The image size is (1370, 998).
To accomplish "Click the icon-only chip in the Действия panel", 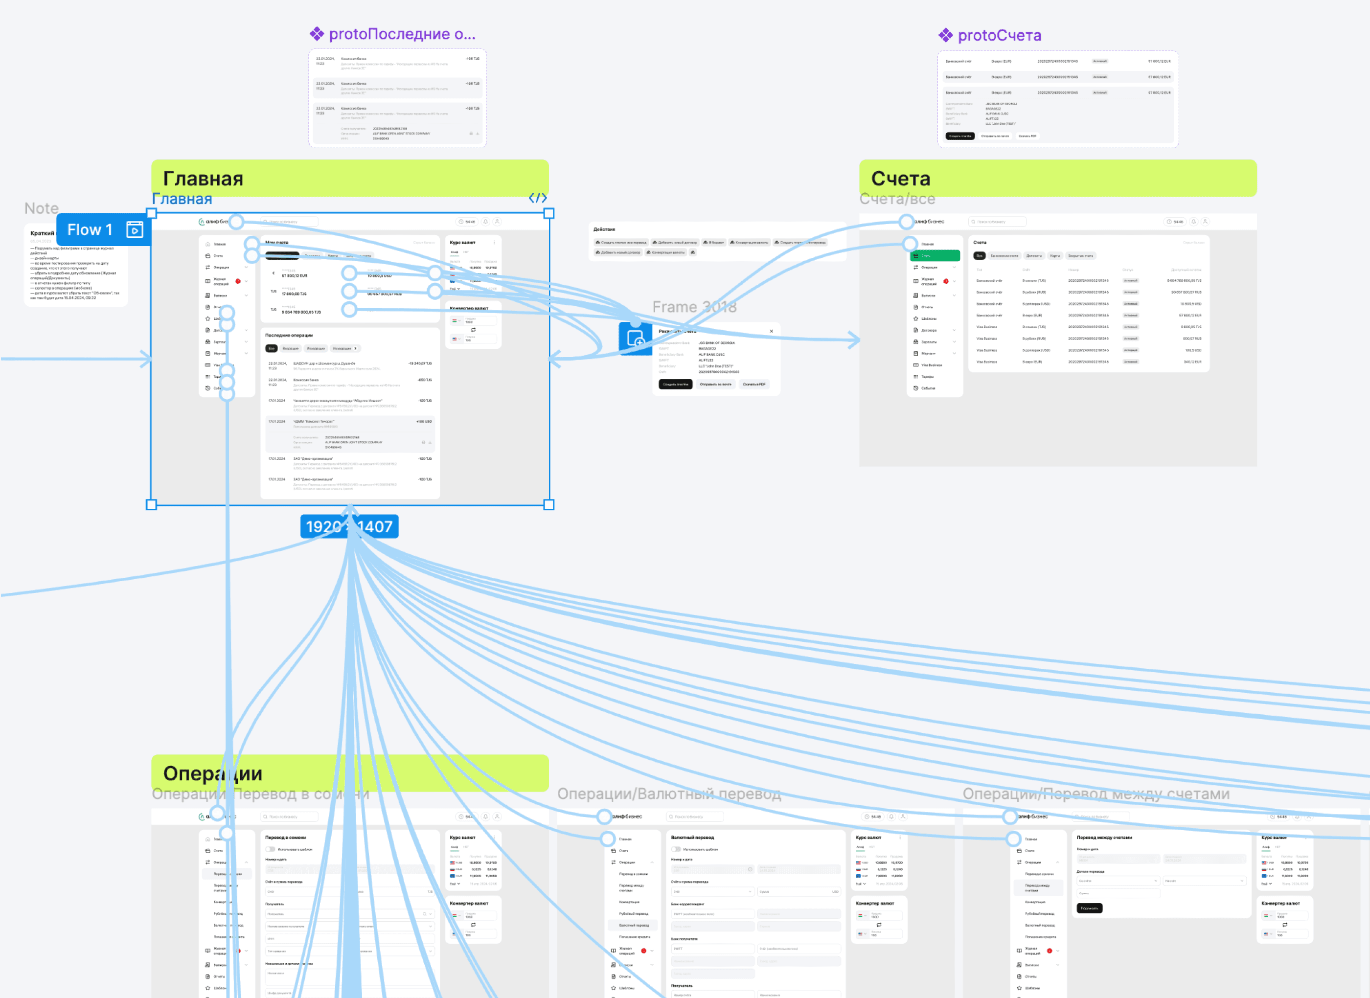I will pyautogui.click(x=693, y=252).
